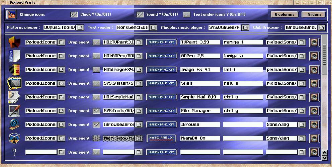The width and height of the screenshot is (332, 167).
Task: Click the TVPaint 3.59 name field
Action: pyautogui.click(x=200, y=42)
